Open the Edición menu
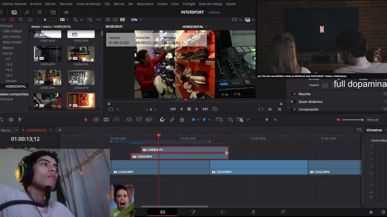Screen dimensions: 387x217 click(x=50, y=4)
